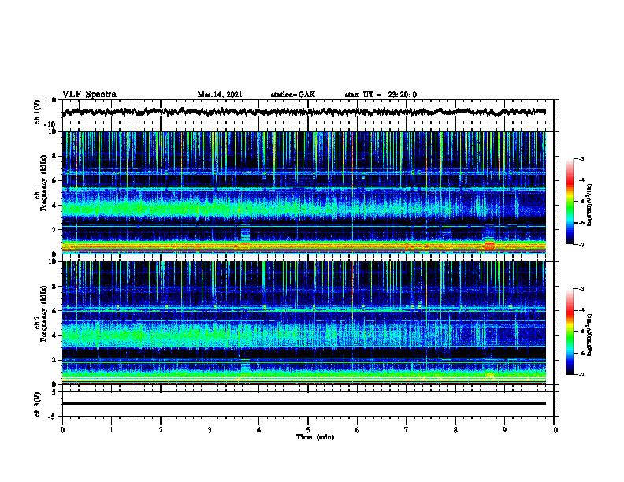
Task: Click the "5" tick on ch.3(V) axis
Action: [x=54, y=392]
